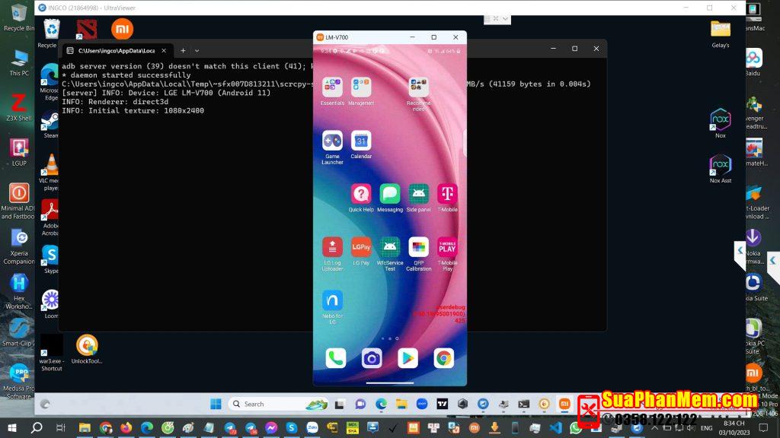780x438 pixels.
Task: Select the C:\Users\ingco\AppData terminal tab
Action: point(114,50)
